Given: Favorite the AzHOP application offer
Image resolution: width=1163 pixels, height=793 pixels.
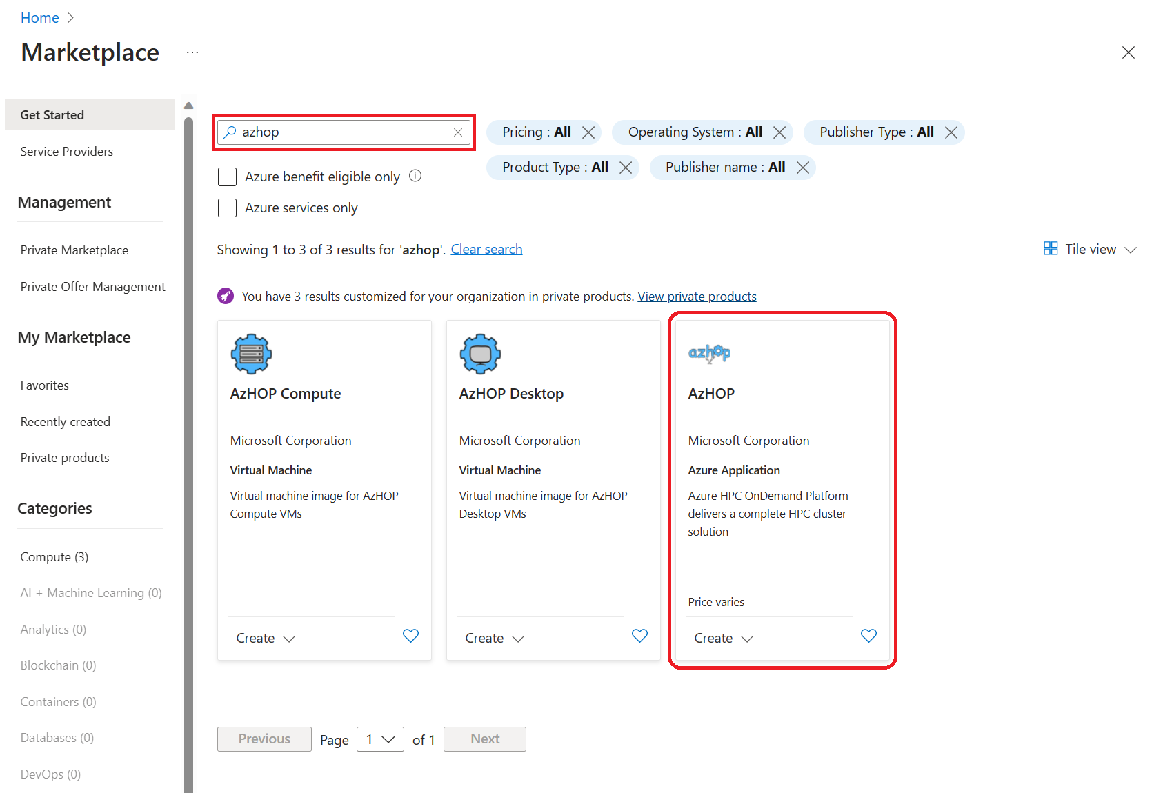Looking at the screenshot, I should tap(868, 636).
